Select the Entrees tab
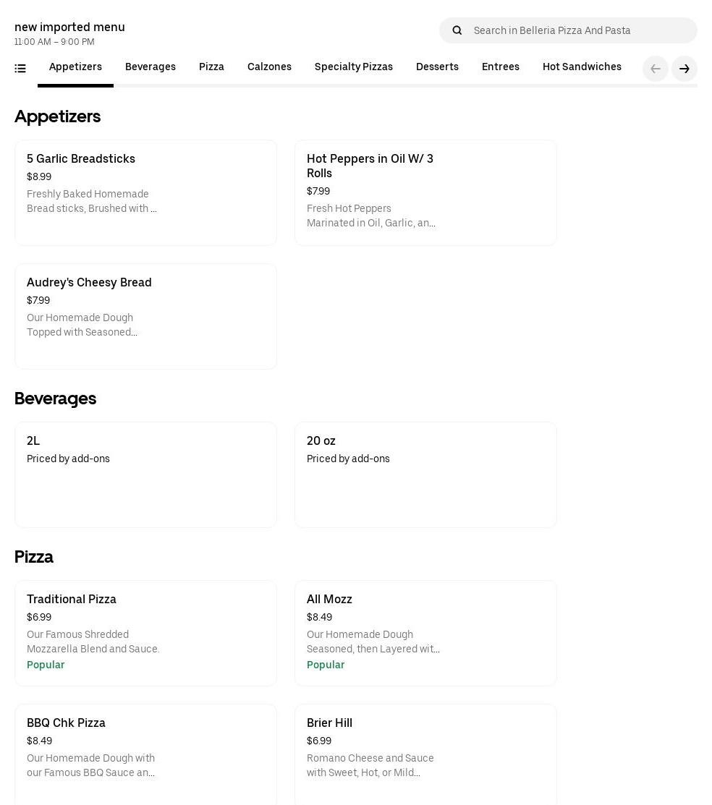The width and height of the screenshot is (712, 805). pos(500,67)
